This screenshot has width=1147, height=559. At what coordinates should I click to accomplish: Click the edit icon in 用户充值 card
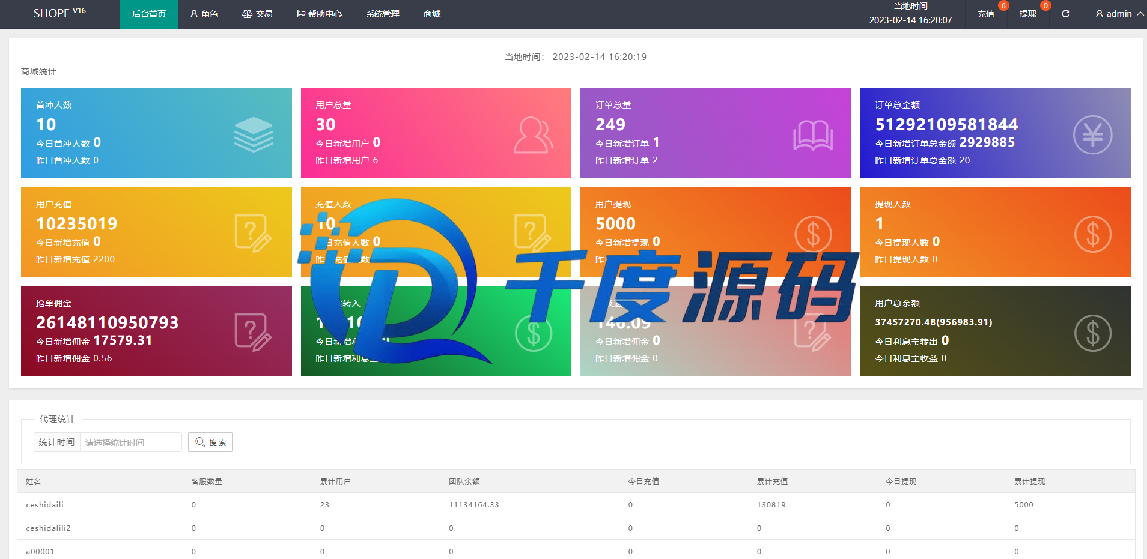point(253,234)
